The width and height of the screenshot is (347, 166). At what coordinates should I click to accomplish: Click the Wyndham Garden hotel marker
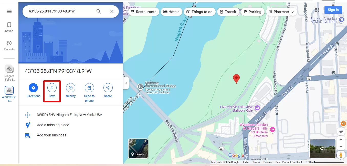(x=272, y=130)
